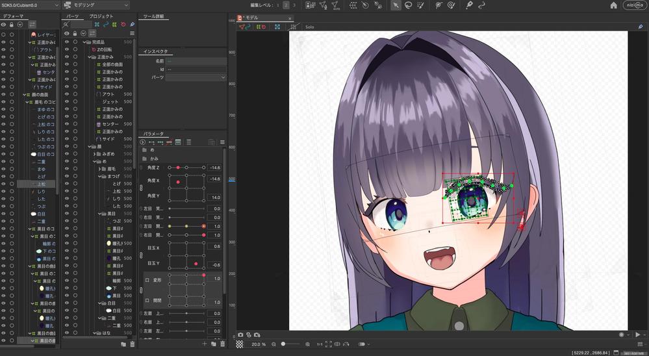The width and height of the screenshot is (649, 356).
Task: Select the brush selection tool
Action: [x=420, y=5]
